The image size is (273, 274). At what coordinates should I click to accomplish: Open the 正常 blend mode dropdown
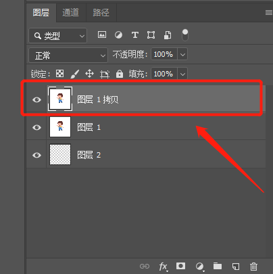point(68,55)
